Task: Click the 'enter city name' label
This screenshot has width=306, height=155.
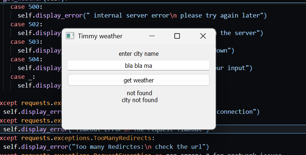Action: coord(139,54)
